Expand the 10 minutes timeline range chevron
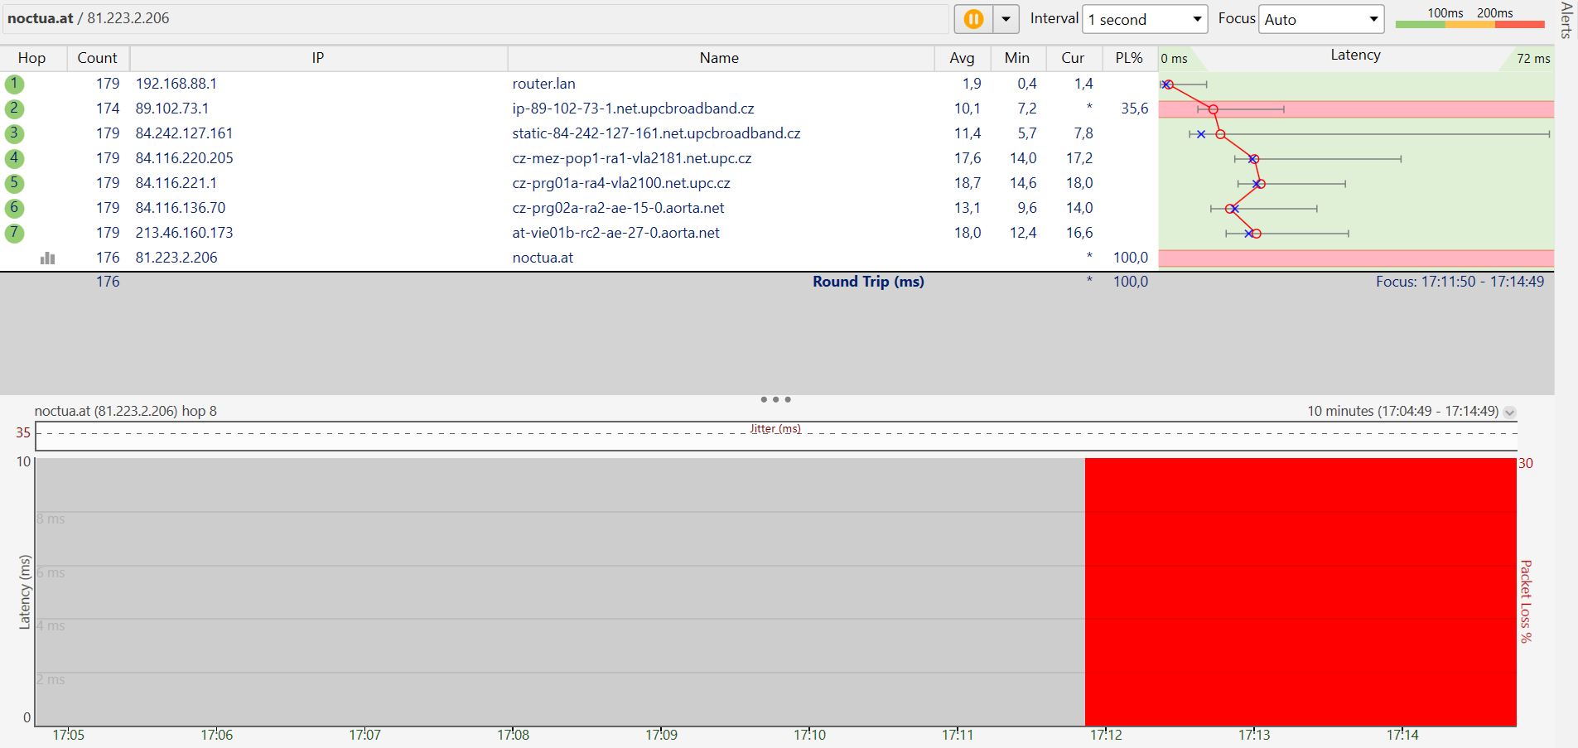The height and width of the screenshot is (748, 1578). coord(1509,412)
